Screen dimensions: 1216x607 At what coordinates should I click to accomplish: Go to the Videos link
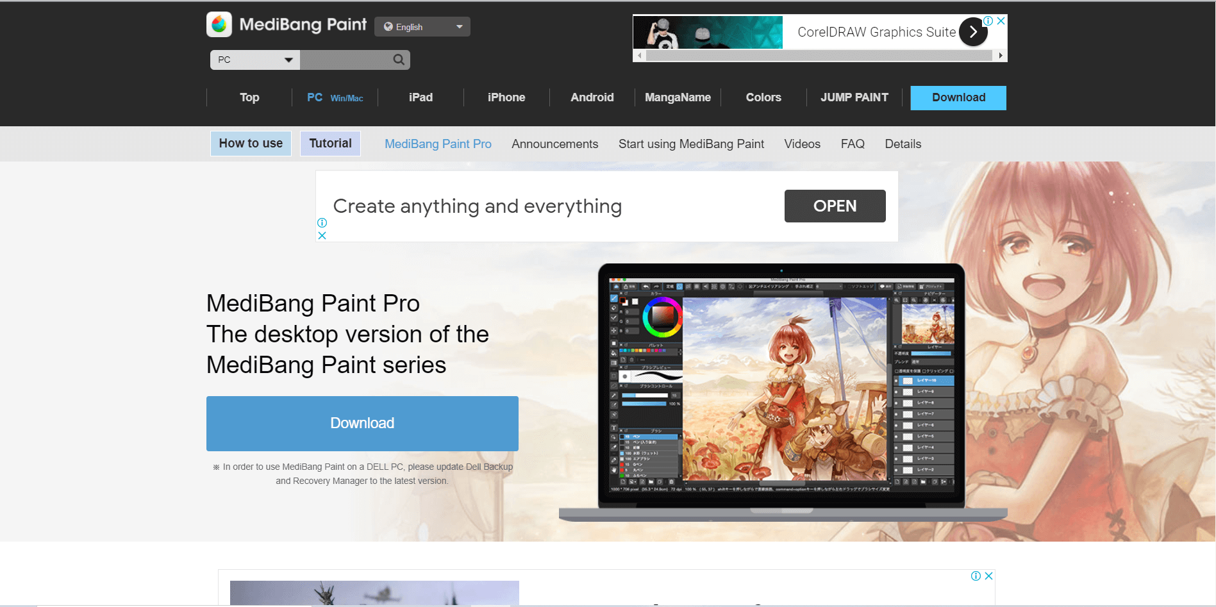pos(802,144)
